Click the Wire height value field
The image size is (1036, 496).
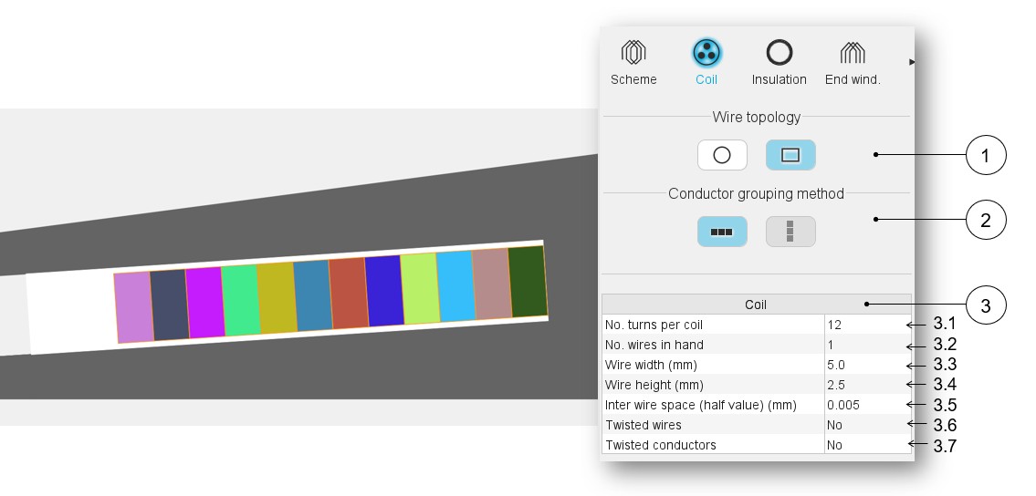click(x=866, y=385)
